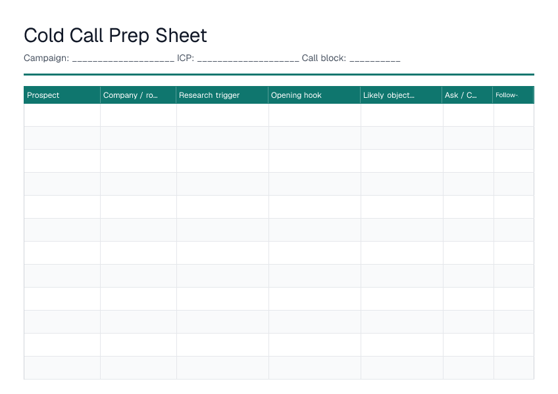Click the Call block: label
Screen dimensions: 558x394
pyautogui.click(x=324, y=58)
